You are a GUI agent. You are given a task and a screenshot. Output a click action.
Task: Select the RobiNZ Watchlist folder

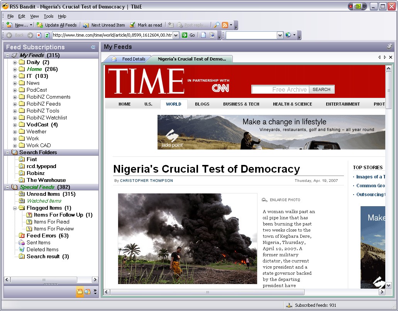coord(47,118)
